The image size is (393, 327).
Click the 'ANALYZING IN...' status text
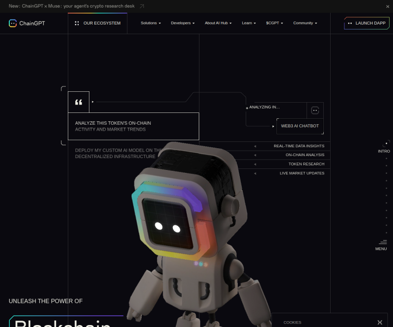[x=264, y=107]
